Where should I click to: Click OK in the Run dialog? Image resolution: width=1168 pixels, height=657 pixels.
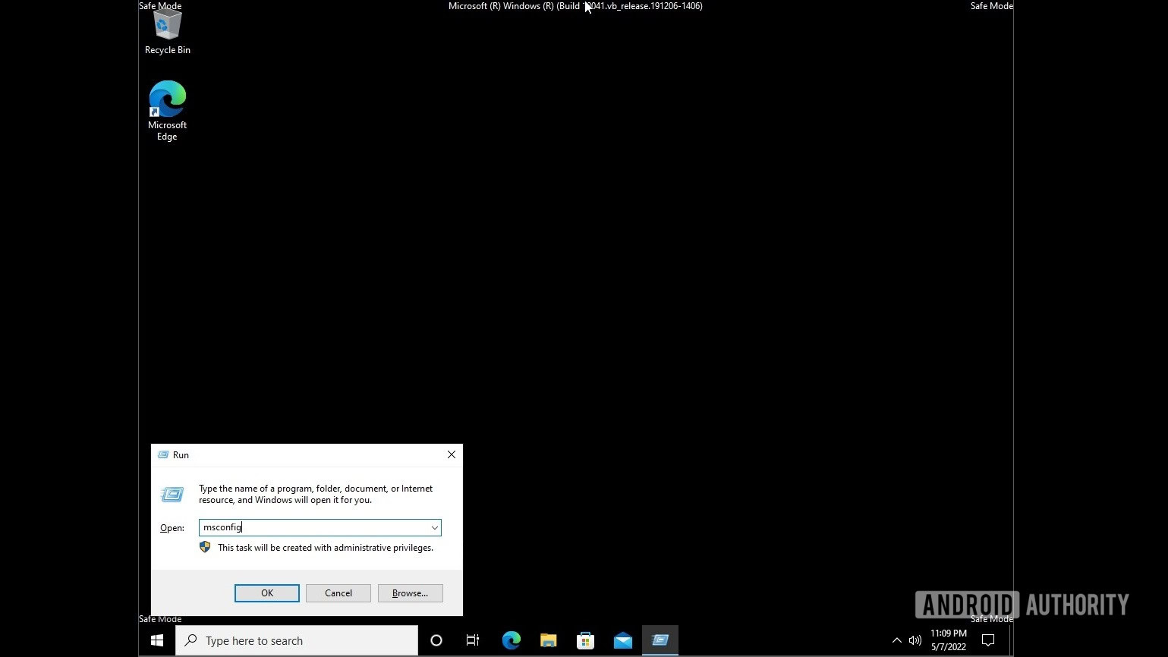tap(267, 593)
